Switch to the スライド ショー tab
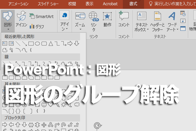The height and width of the screenshot is (131, 196). click(48, 4)
